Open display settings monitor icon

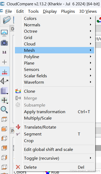pyautogui.click(x=4, y=33)
